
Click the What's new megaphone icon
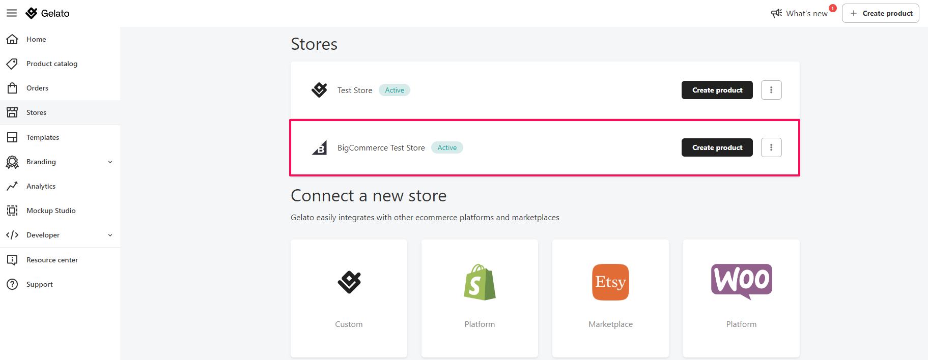tap(776, 13)
